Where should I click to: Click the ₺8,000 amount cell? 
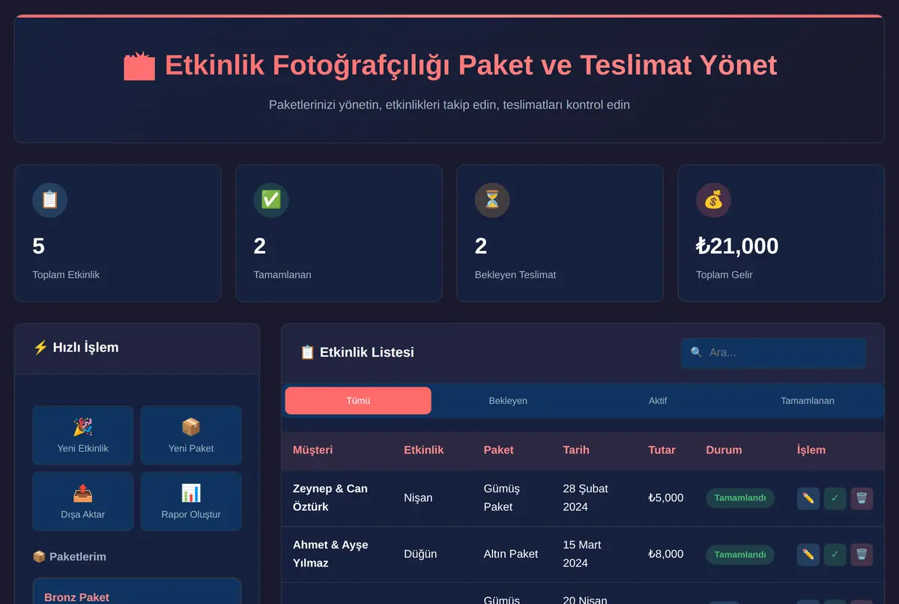pos(666,554)
